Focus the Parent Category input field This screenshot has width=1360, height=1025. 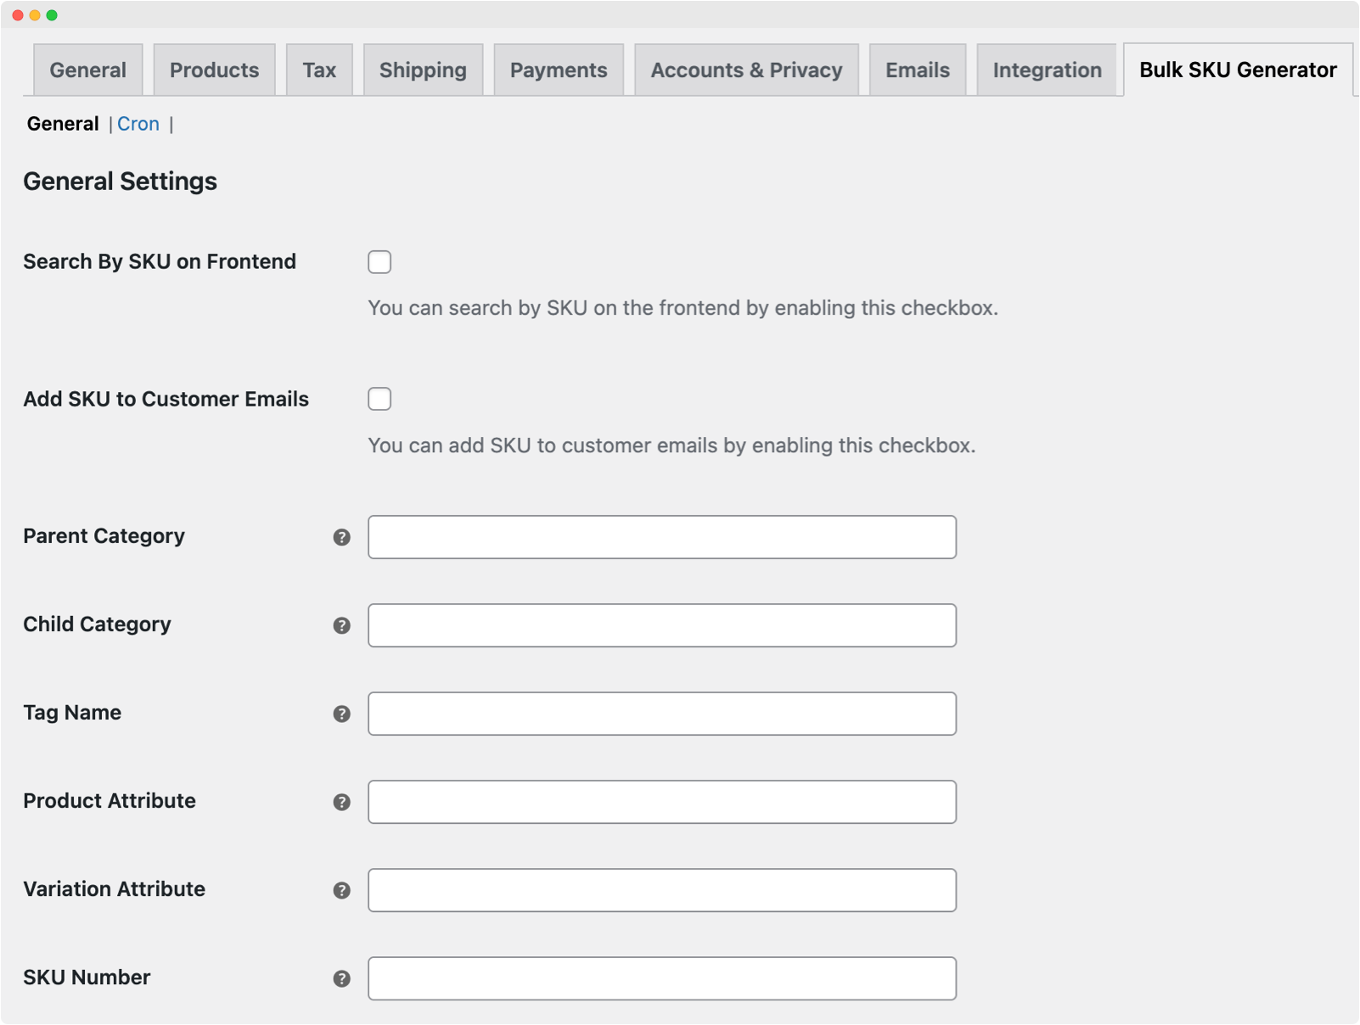661,537
